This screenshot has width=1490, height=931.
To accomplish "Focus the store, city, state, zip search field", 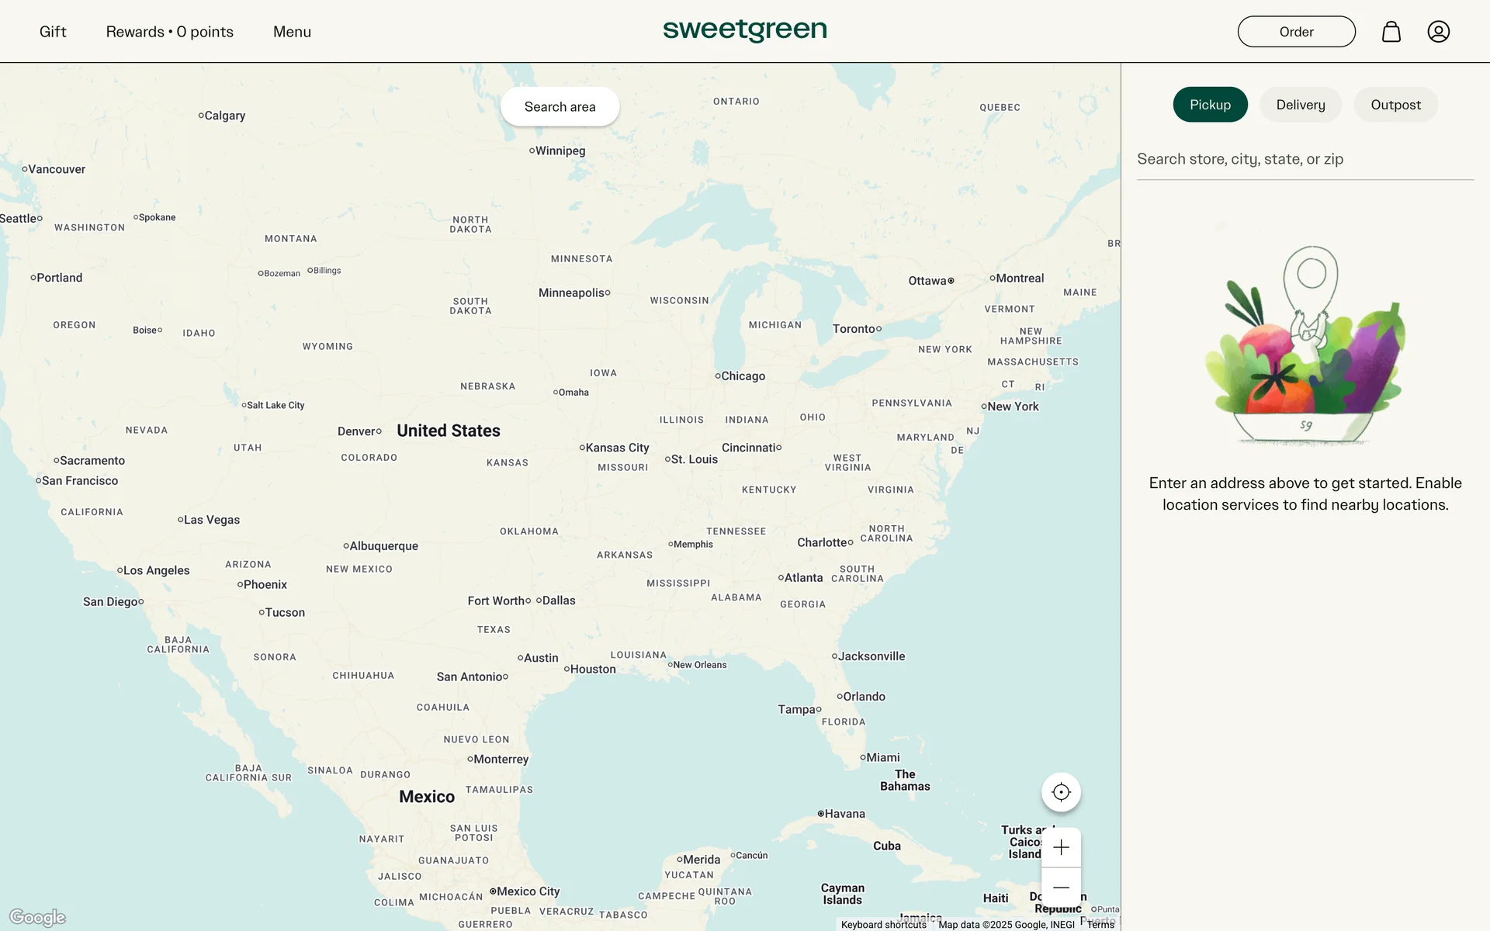I will [x=1305, y=159].
